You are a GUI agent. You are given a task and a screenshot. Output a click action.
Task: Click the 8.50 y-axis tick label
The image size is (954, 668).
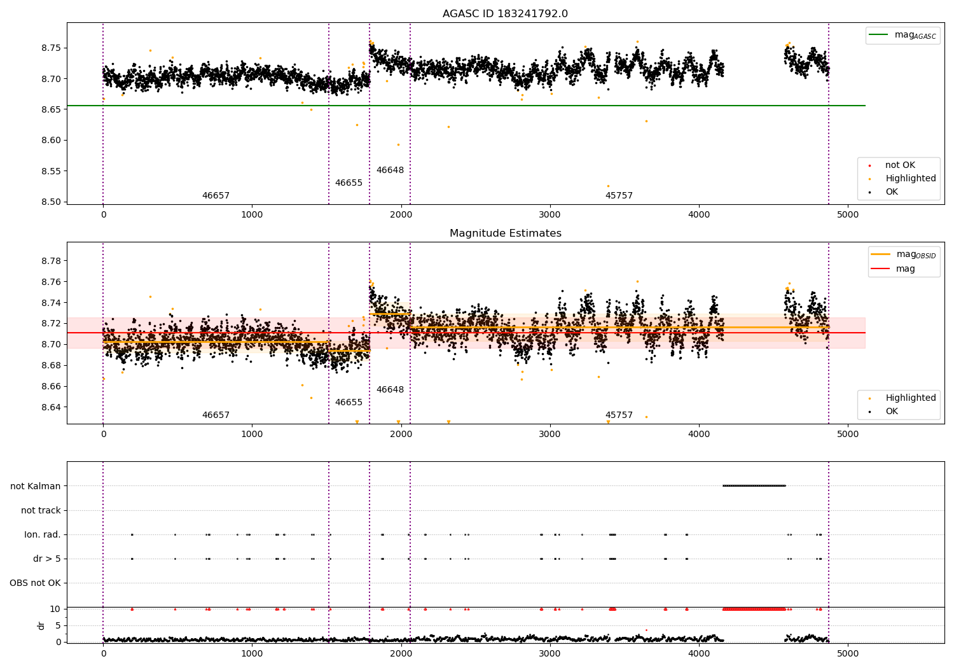50,202
